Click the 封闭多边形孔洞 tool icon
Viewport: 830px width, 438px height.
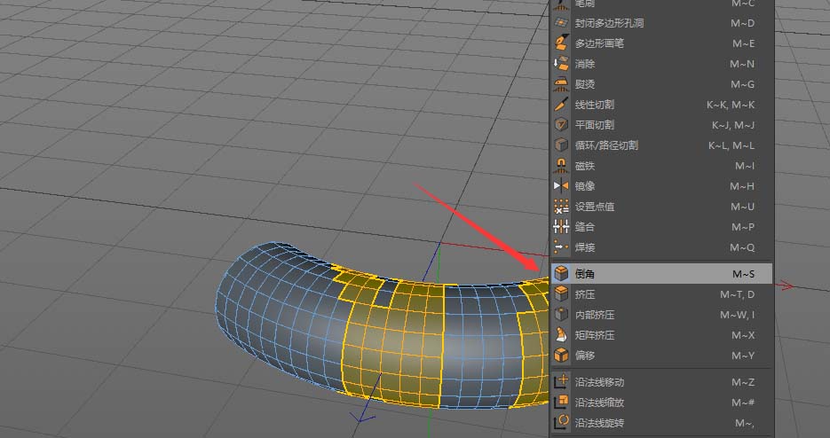pyautogui.click(x=561, y=23)
